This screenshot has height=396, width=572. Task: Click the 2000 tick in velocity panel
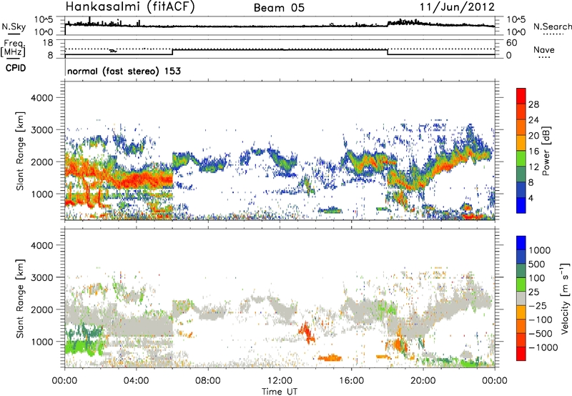(x=42, y=310)
